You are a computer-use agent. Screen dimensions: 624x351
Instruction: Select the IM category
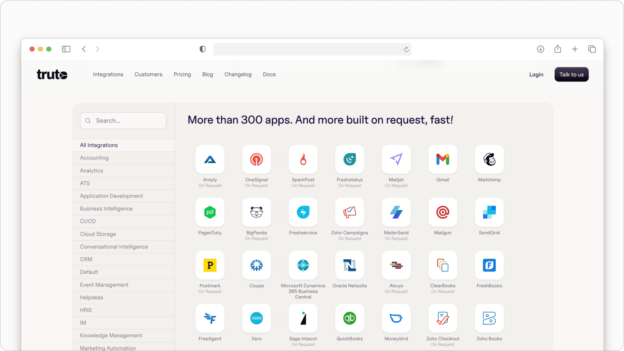(123, 323)
